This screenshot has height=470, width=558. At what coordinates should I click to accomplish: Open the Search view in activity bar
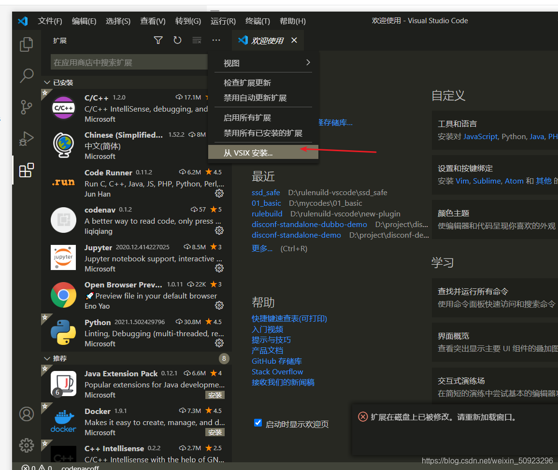tap(27, 75)
